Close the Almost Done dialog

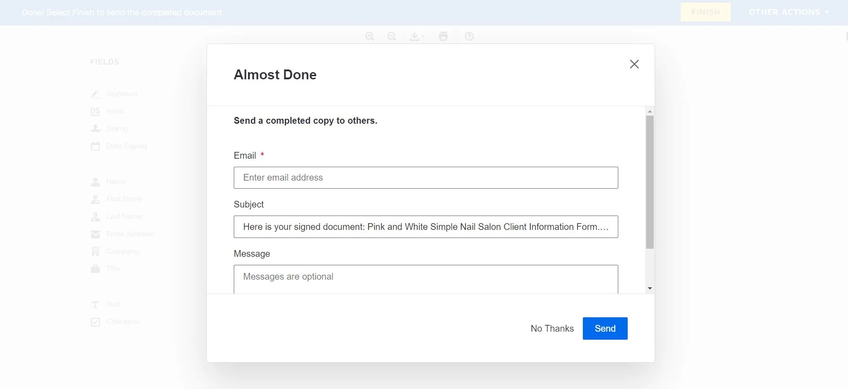[634, 64]
